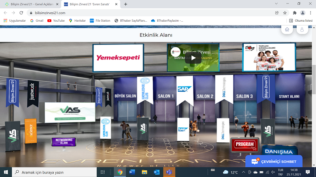Bookmark this page with star icon
The image size is (316, 177).
tap(285, 13)
